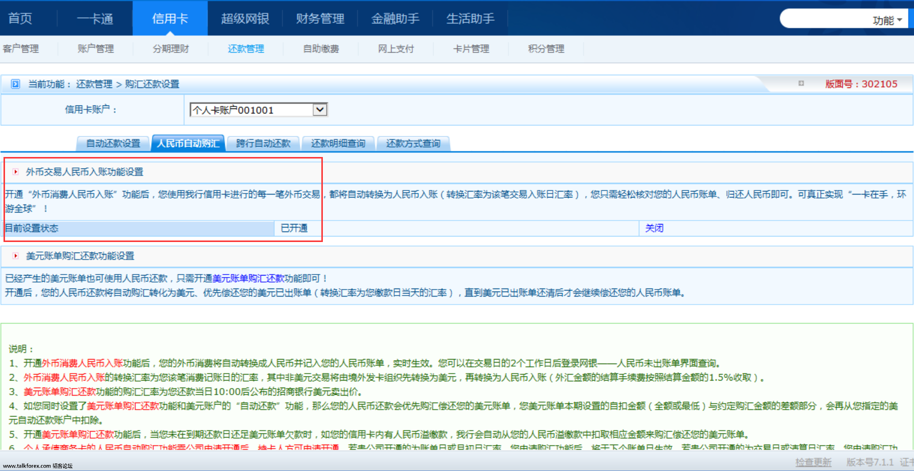Click the 美元账单购汇还款功能设置 heading
The width and height of the screenshot is (914, 471).
coord(80,256)
